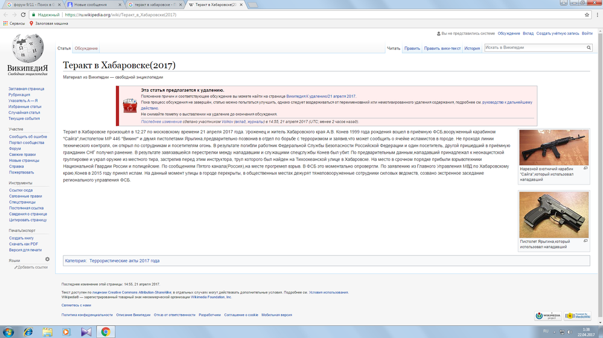Click the secure lock icon in address bar

tap(34, 14)
